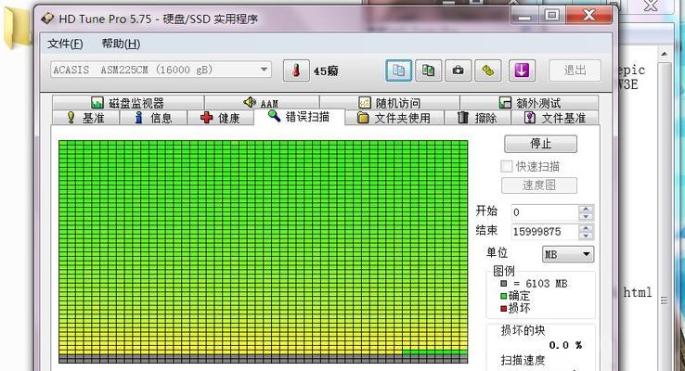Open the 文件(F) menu

[x=65, y=44]
